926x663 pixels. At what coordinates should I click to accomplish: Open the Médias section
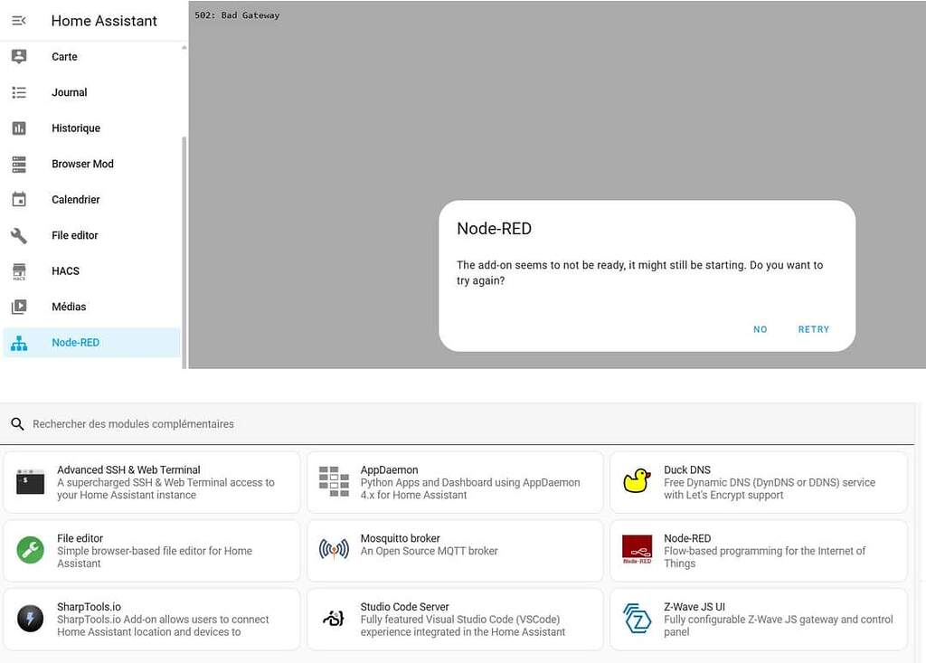coord(69,307)
